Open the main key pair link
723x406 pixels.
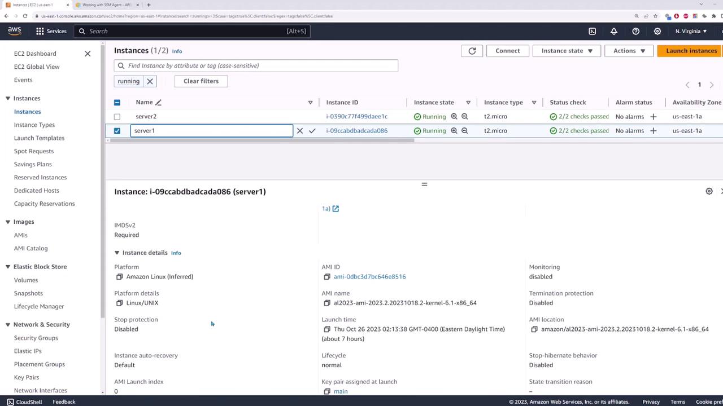coord(341,391)
